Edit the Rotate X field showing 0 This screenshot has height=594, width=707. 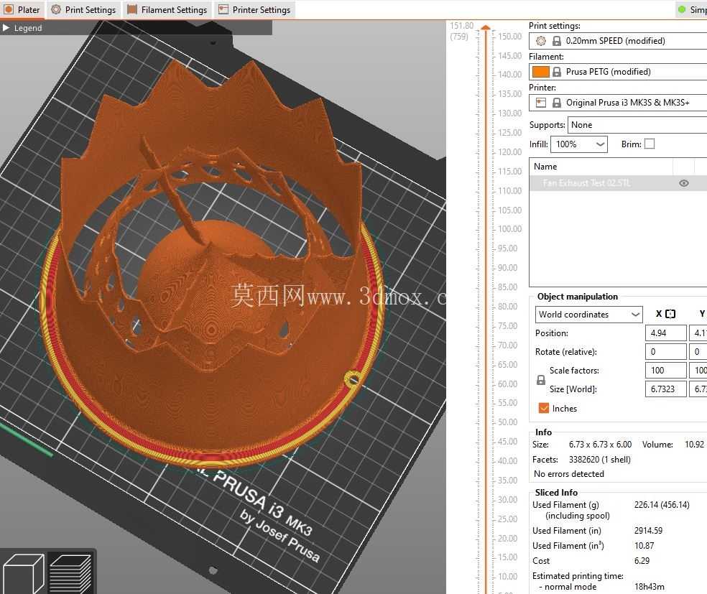[x=665, y=351]
